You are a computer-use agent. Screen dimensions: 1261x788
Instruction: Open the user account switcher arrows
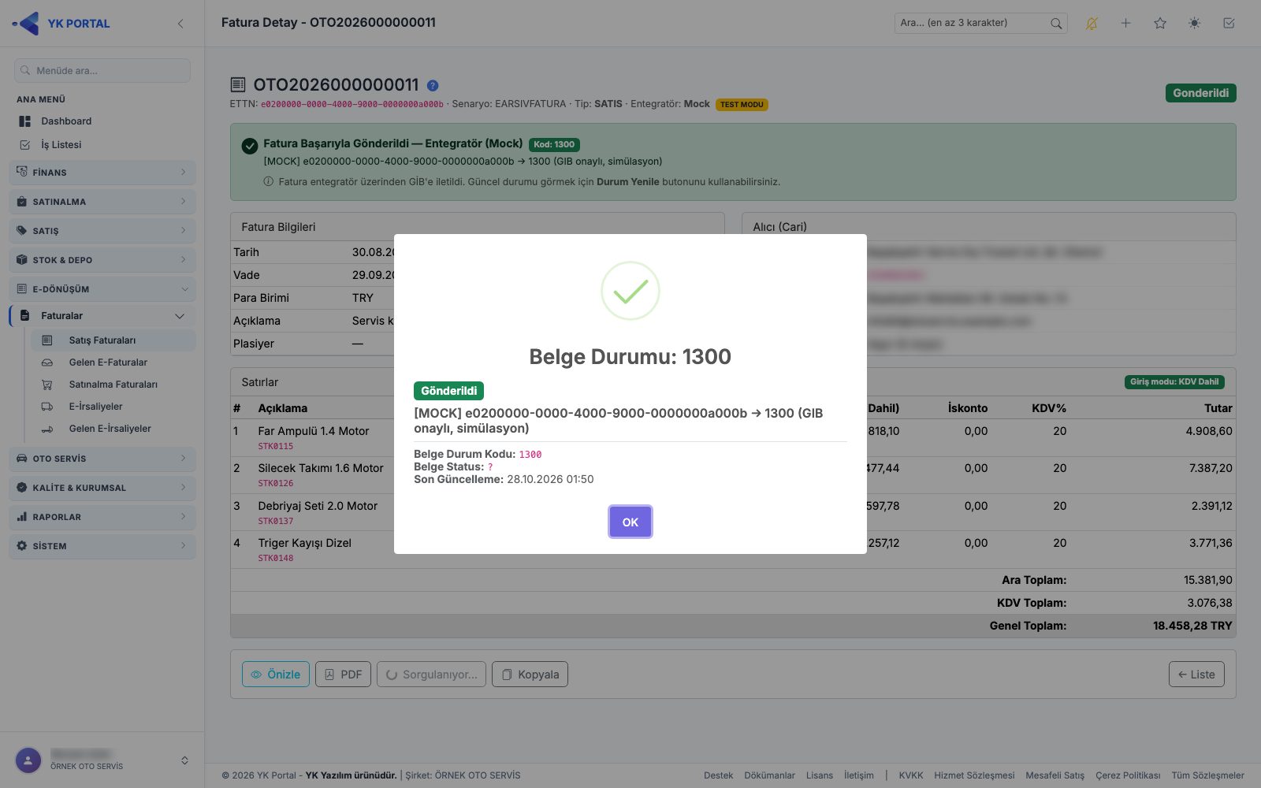(x=184, y=760)
